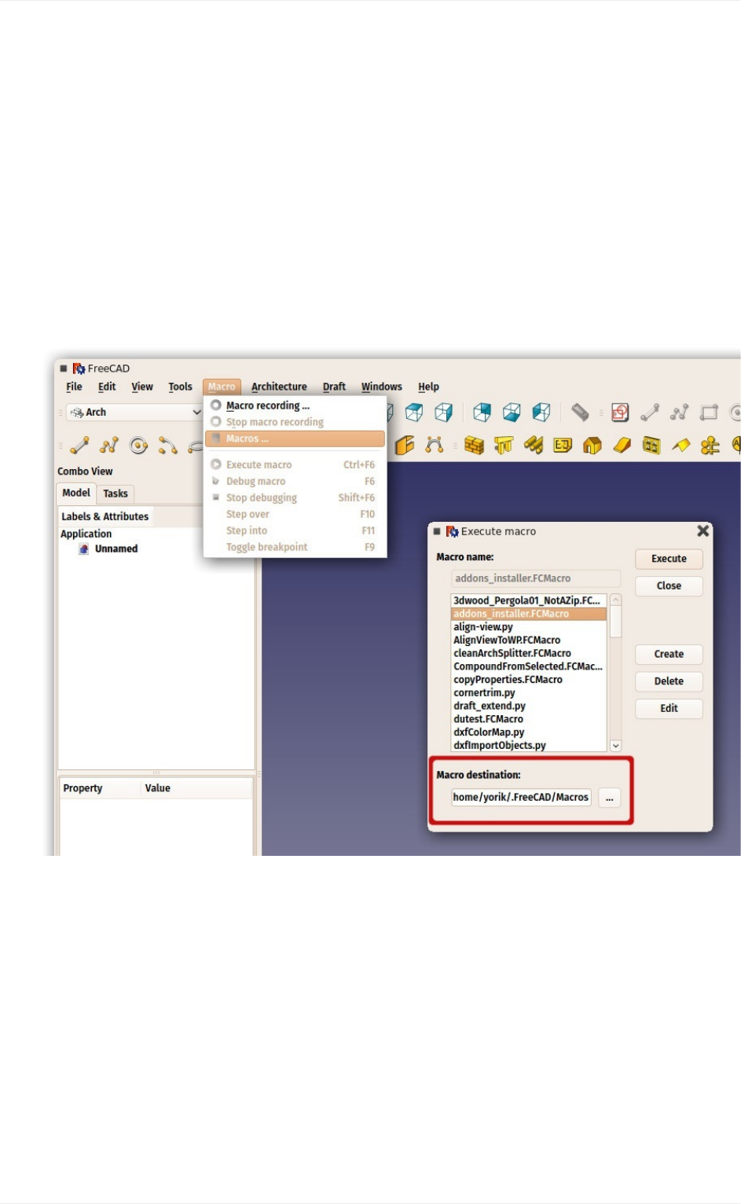
Task: Open the Help menu
Action: [x=428, y=387]
